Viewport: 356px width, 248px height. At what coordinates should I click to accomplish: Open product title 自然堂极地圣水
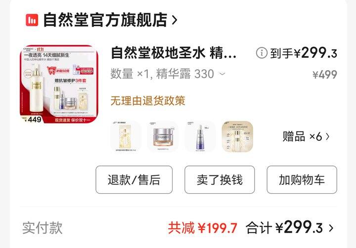coord(174,53)
